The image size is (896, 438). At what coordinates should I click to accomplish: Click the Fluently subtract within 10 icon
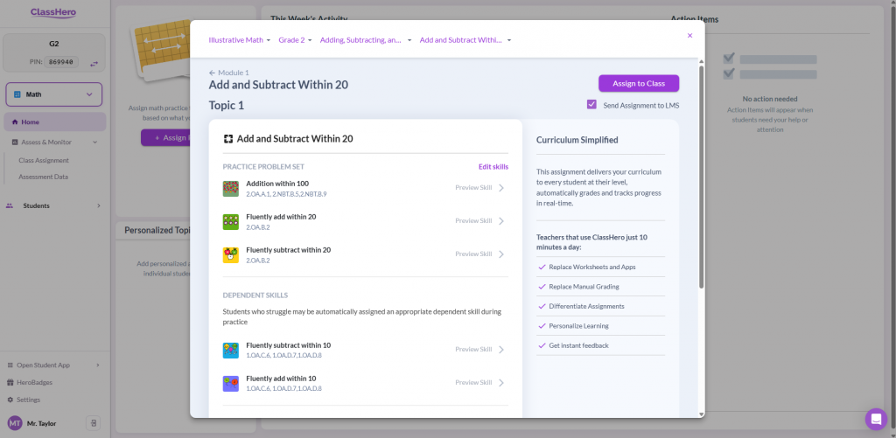tap(231, 350)
